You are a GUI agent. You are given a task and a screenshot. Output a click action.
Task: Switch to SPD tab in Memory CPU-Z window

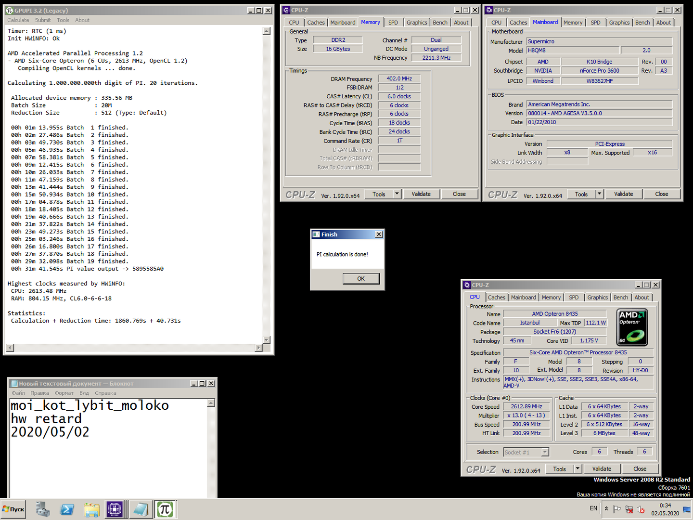393,23
